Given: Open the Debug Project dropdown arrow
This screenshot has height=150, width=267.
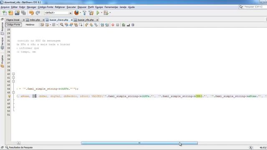Looking at the screenshot, I should pyautogui.click(x=110, y=13).
